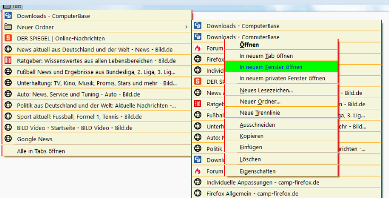Click the globe icon next to Google News
Image resolution: width=389 pixels, height=198 pixels.
[8, 139]
